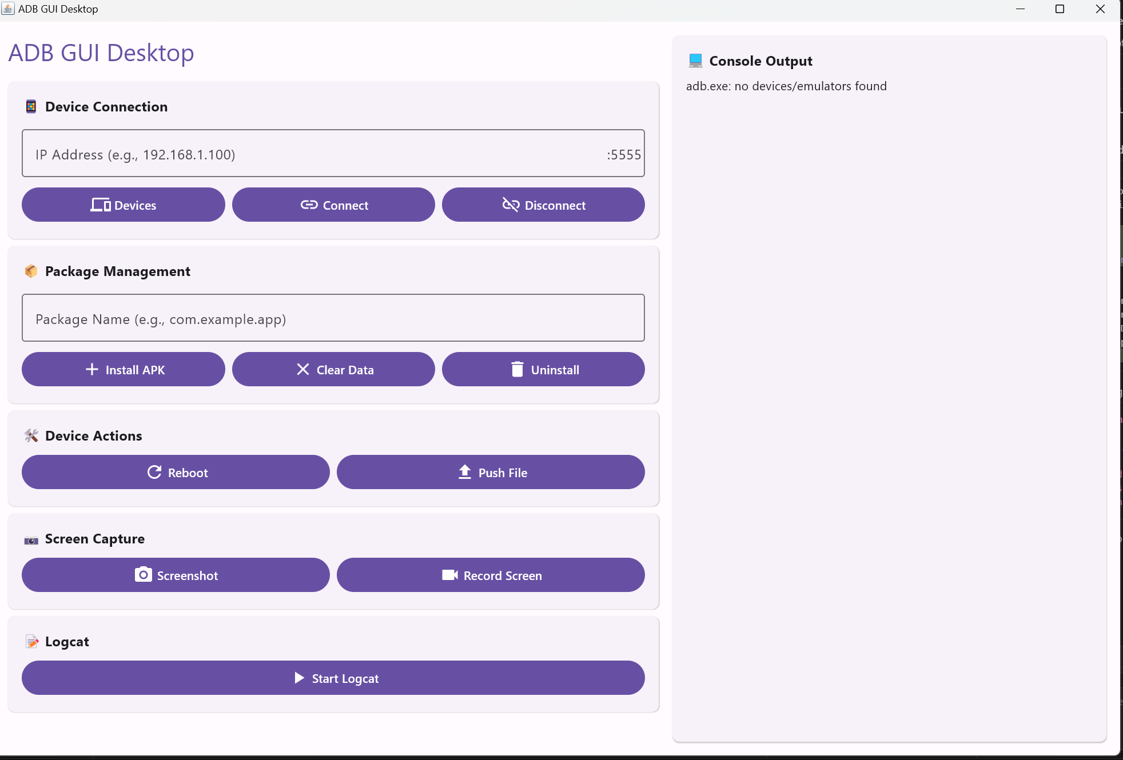
Task: Click the Disconnect broken-link icon
Action: click(509, 205)
